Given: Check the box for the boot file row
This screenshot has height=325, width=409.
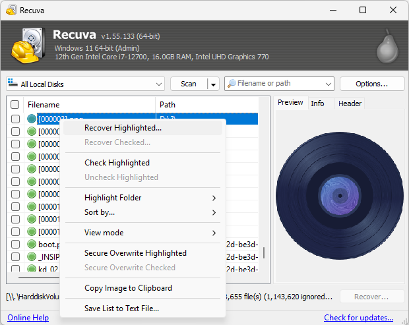Looking at the screenshot, I should [15, 244].
